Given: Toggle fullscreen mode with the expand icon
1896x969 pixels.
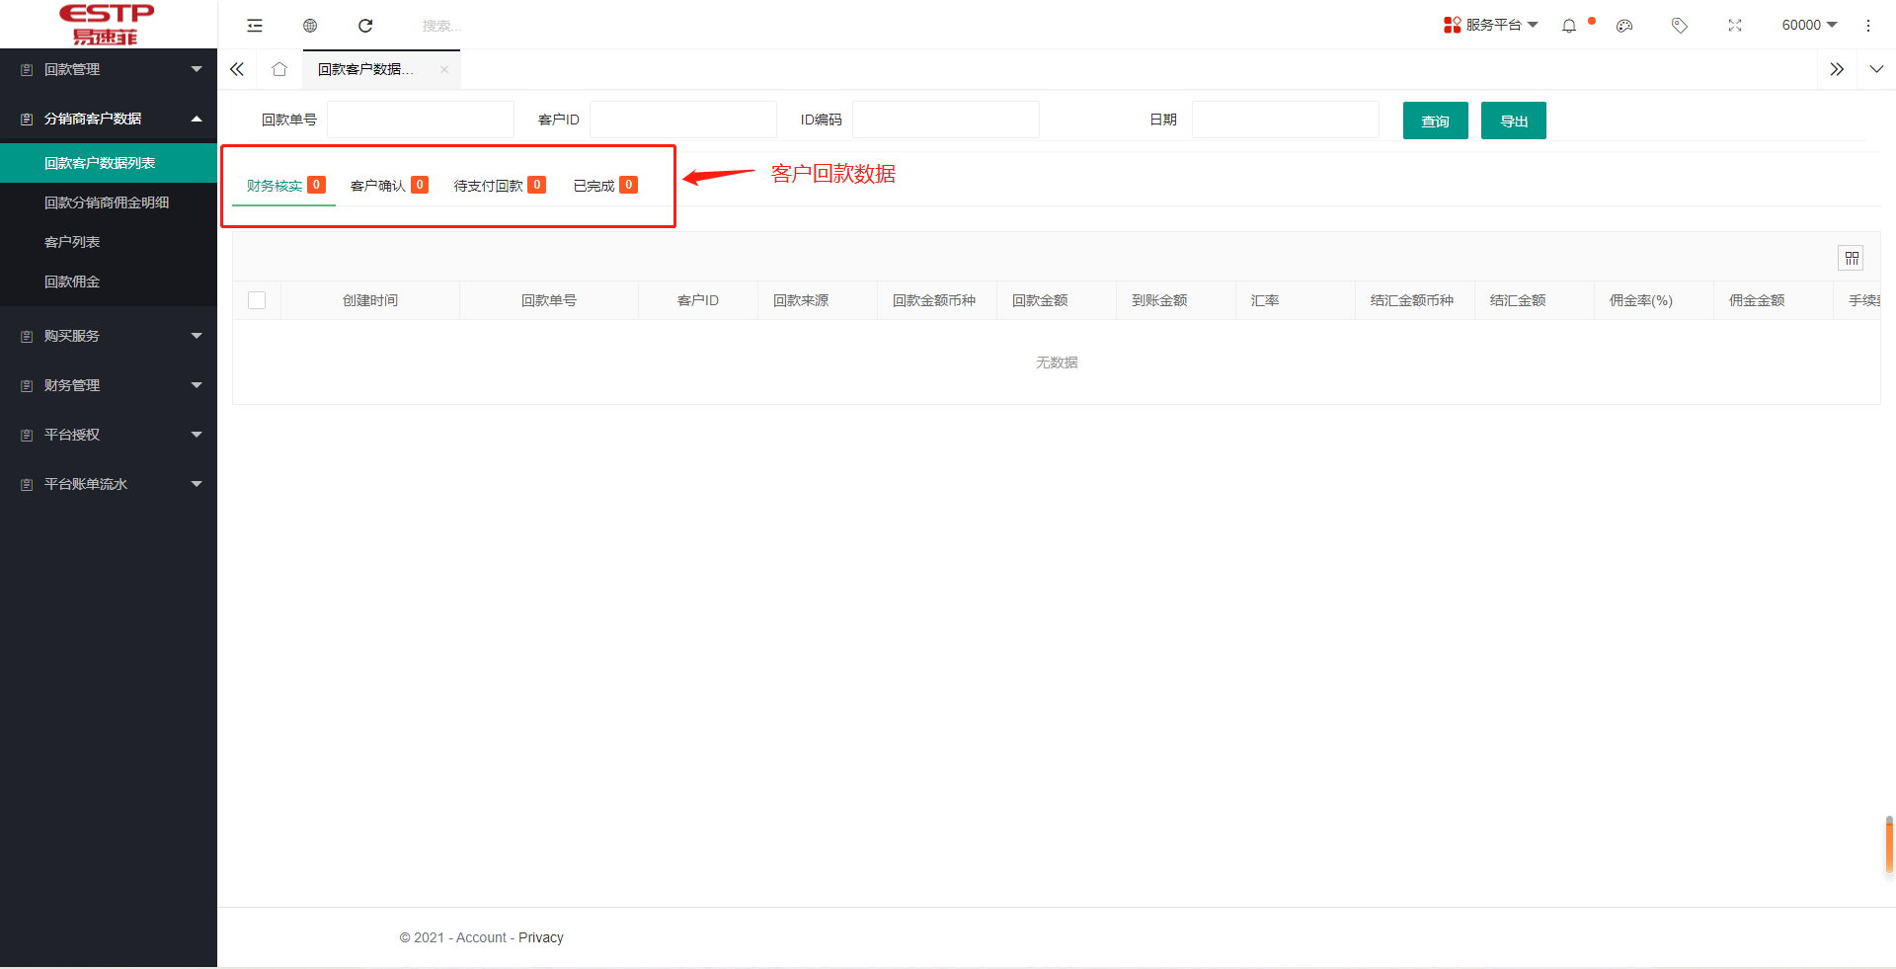Looking at the screenshot, I should pos(1735,25).
